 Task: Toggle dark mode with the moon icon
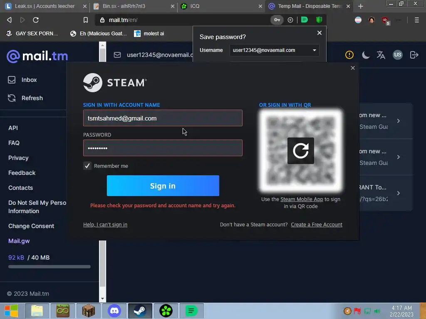click(366, 55)
